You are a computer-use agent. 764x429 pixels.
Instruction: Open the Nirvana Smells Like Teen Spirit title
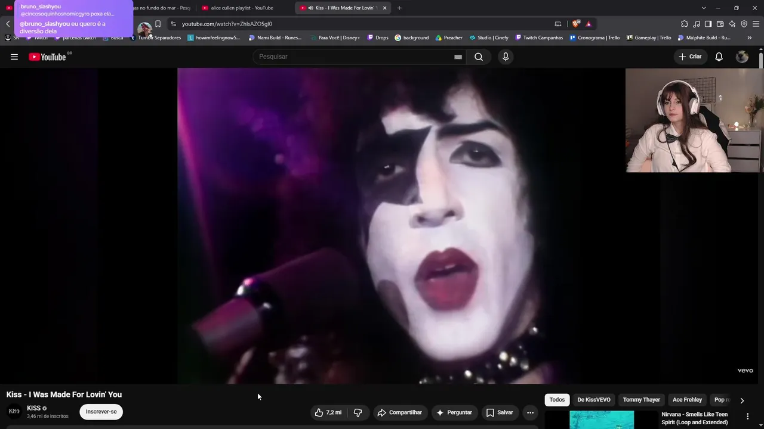(695, 418)
